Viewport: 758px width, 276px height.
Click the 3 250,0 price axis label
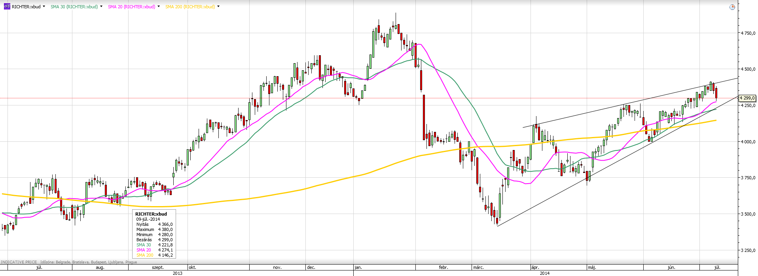pyautogui.click(x=748, y=250)
